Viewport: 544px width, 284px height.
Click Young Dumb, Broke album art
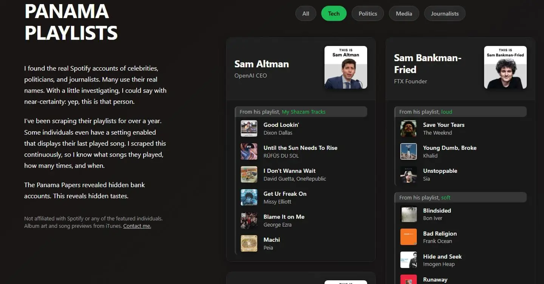tap(408, 151)
